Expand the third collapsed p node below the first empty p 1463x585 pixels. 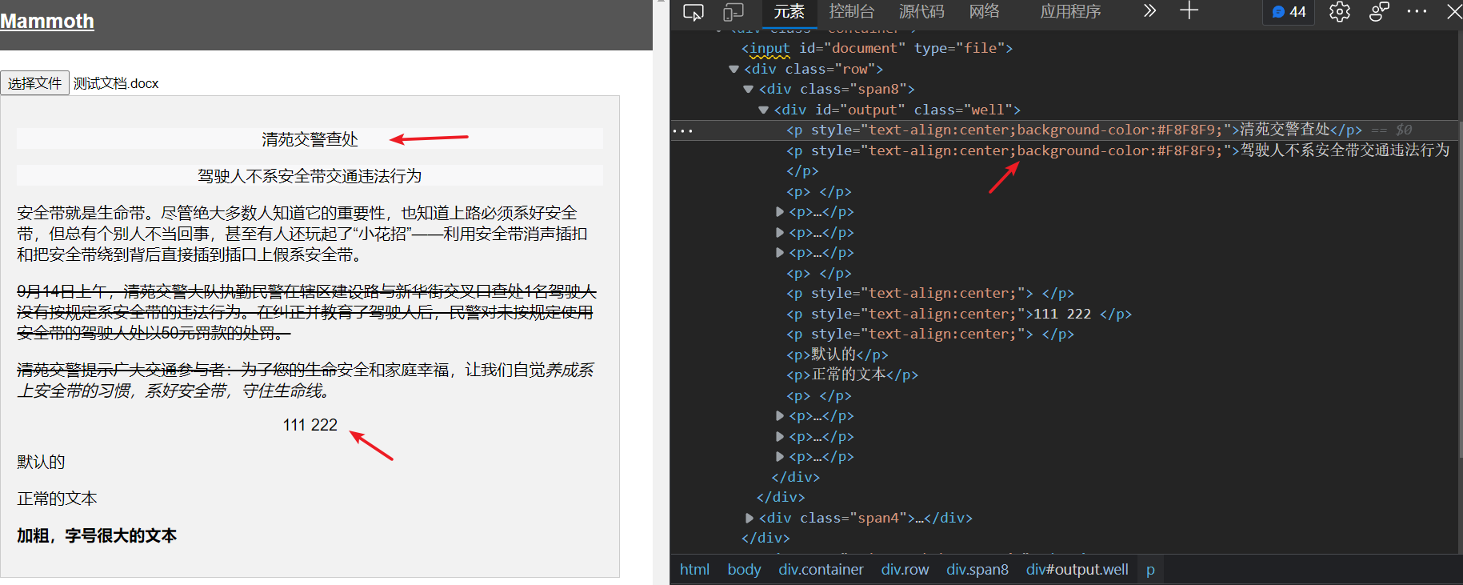coord(780,253)
